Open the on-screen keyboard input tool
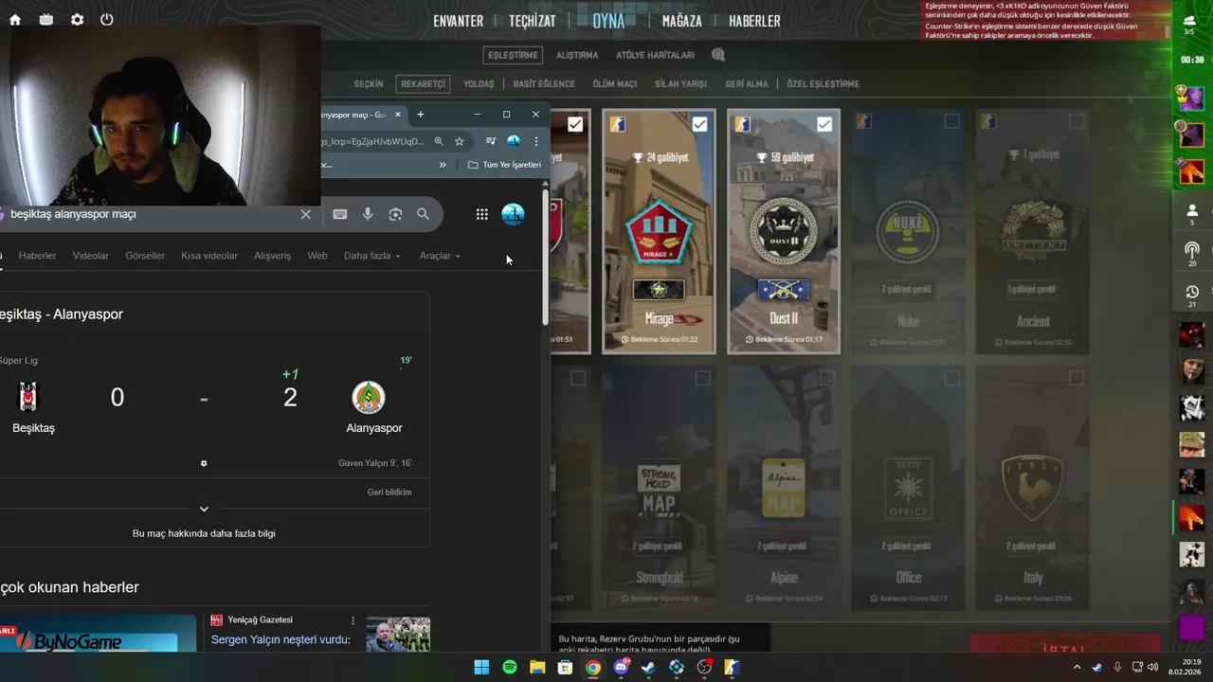This screenshot has width=1213, height=682. tap(340, 214)
